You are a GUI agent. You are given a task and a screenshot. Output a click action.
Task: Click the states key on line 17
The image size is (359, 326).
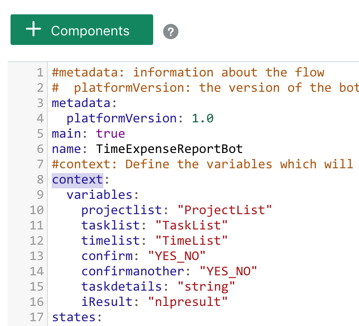[74, 317]
